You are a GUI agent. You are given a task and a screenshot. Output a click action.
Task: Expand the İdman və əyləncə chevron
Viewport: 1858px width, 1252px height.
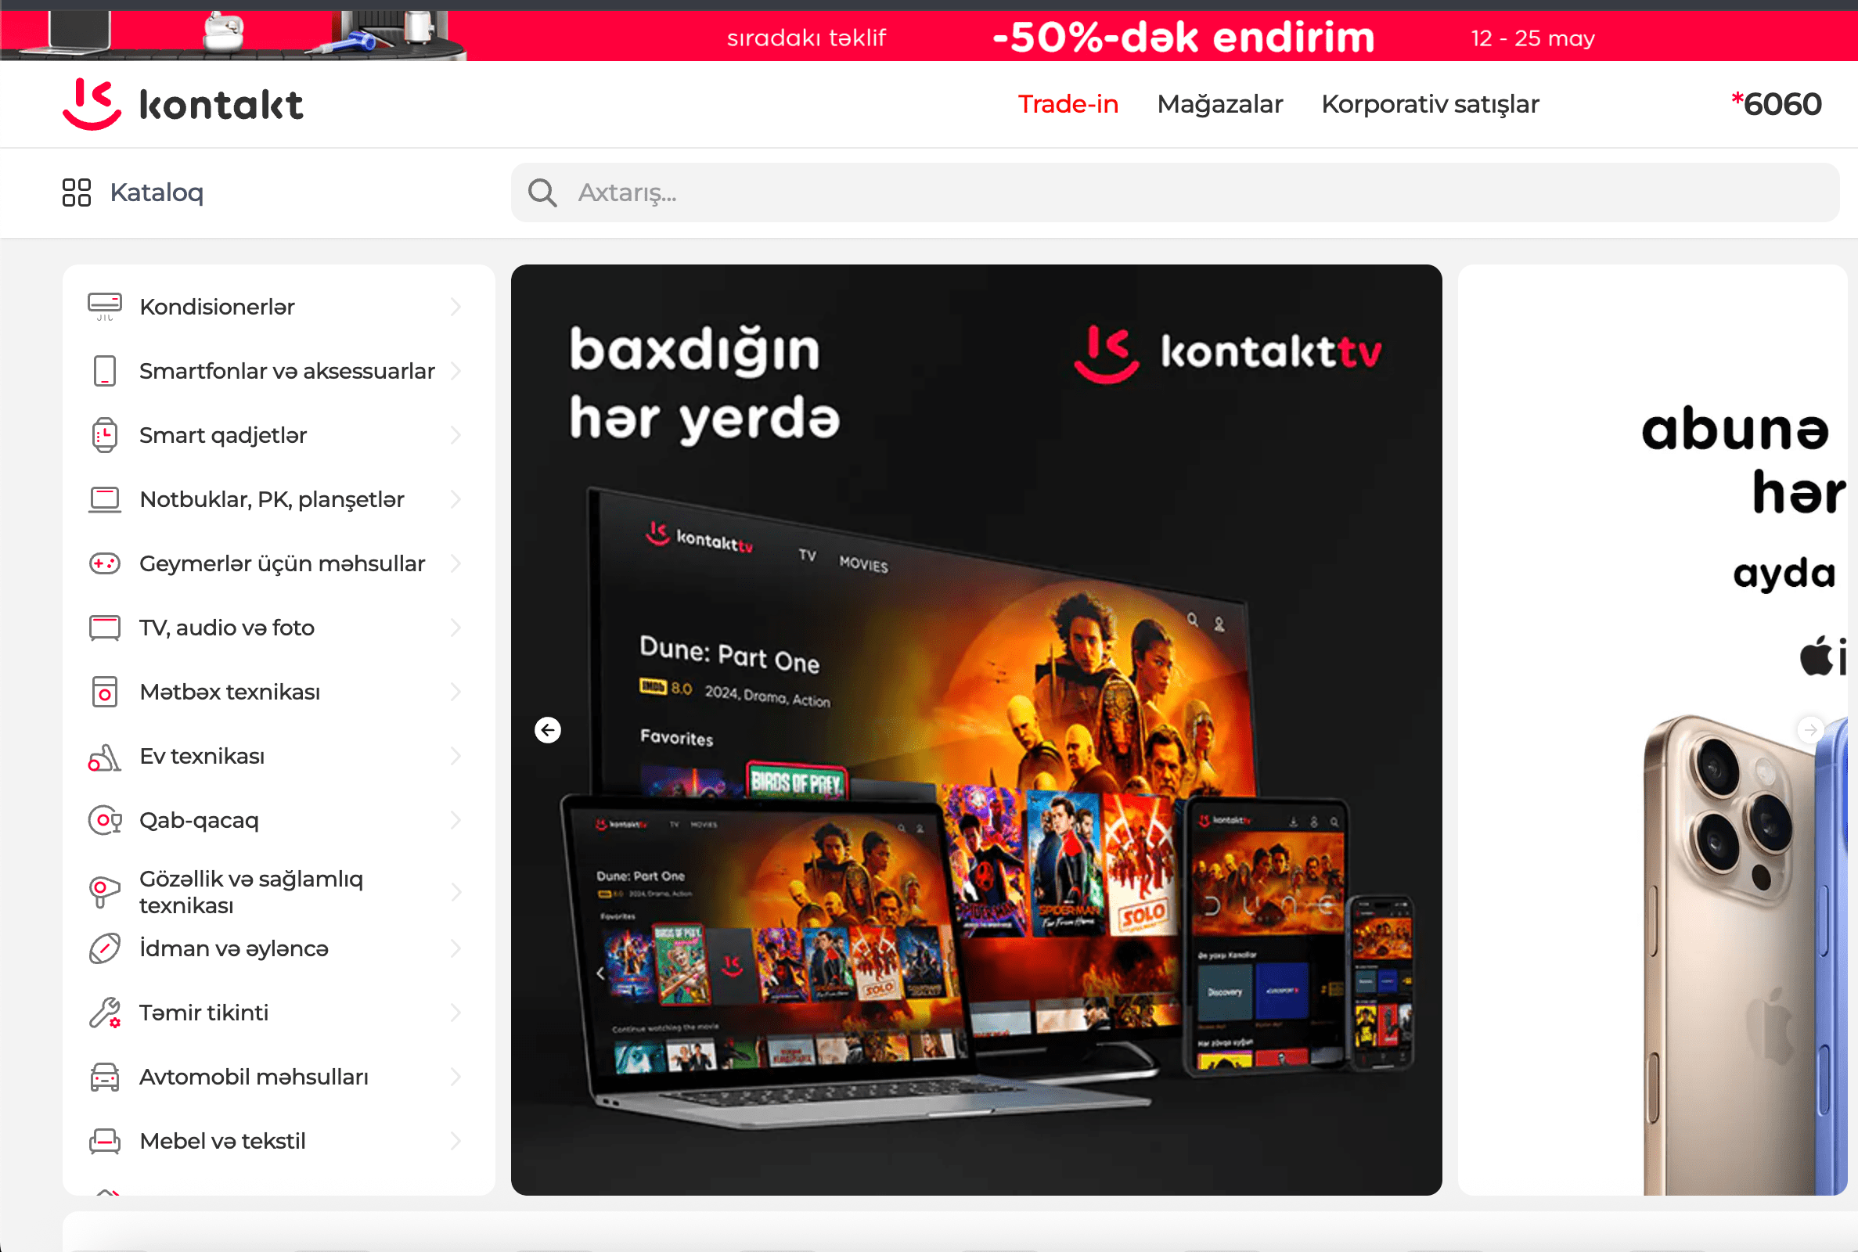click(x=456, y=948)
